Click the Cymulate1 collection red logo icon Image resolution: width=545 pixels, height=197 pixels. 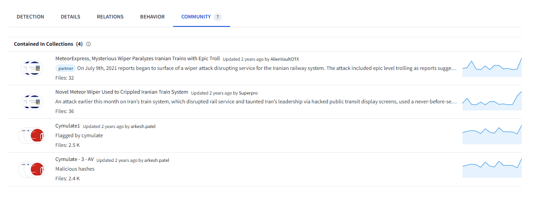tap(36, 135)
